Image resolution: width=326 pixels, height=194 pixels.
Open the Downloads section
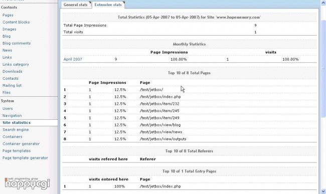(x=12, y=72)
